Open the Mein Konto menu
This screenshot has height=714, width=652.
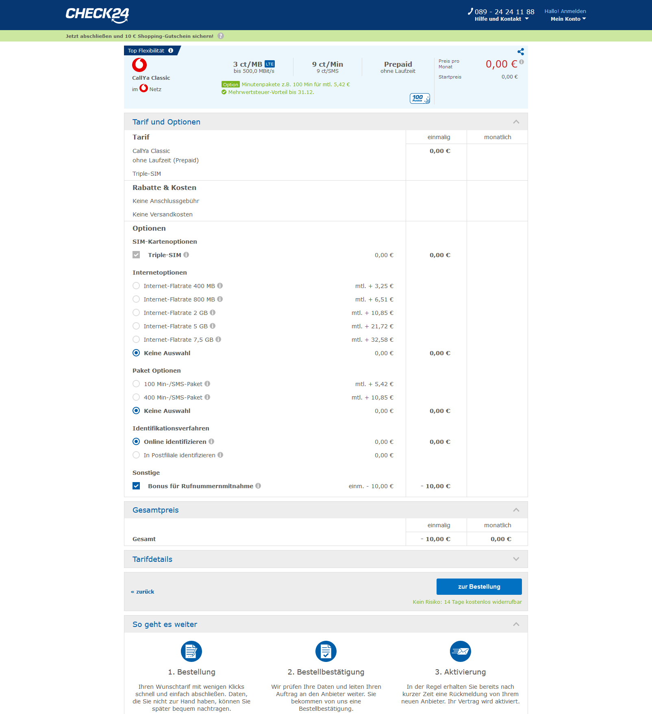(568, 19)
